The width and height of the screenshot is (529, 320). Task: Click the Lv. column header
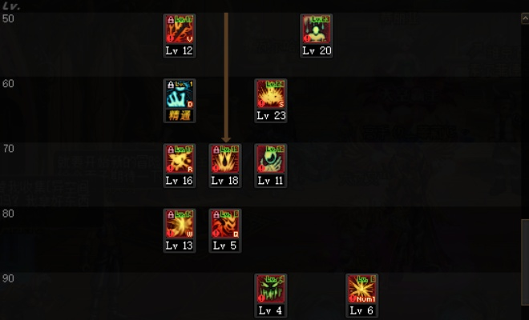click(10, 6)
